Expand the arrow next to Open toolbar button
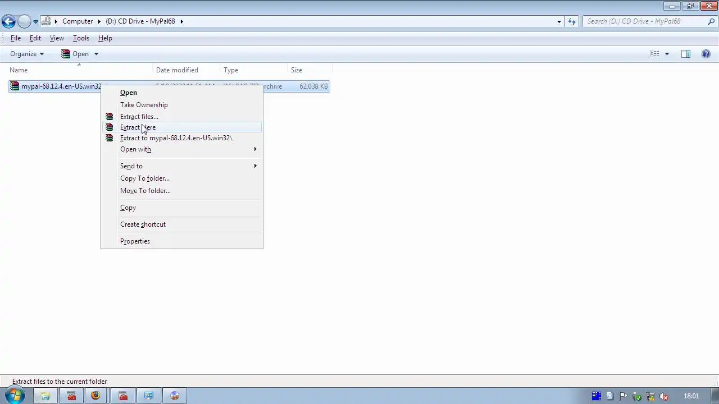 [96, 54]
